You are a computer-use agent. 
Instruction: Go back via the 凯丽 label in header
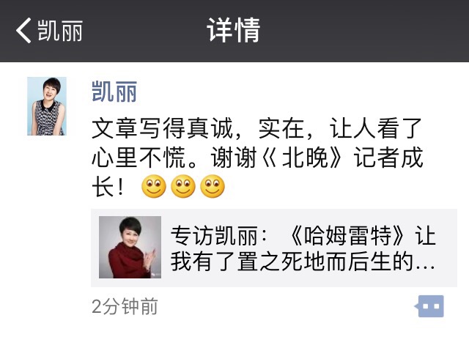click(60, 31)
